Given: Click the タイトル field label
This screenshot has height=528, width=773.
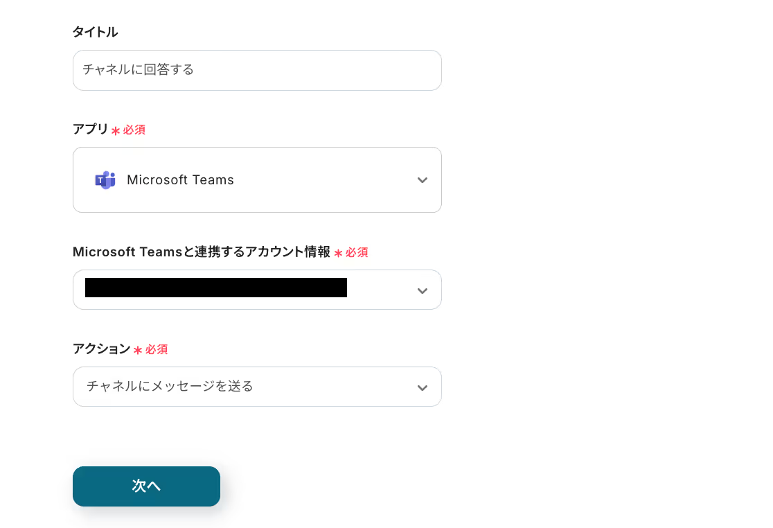Looking at the screenshot, I should point(95,32).
